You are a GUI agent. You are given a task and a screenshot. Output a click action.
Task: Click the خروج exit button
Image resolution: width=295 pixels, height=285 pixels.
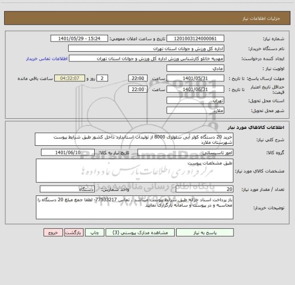coord(53,232)
